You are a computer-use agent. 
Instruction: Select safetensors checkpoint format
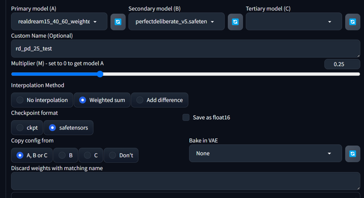coord(69,127)
